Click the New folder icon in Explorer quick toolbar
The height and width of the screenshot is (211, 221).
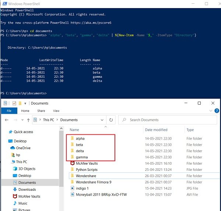(x=20, y=103)
